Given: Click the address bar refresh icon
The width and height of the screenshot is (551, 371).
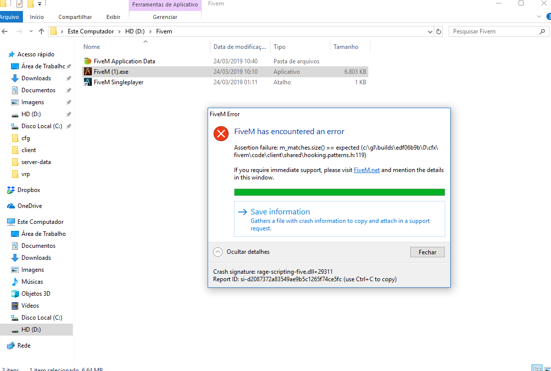Looking at the screenshot, I should pyautogui.click(x=439, y=31).
